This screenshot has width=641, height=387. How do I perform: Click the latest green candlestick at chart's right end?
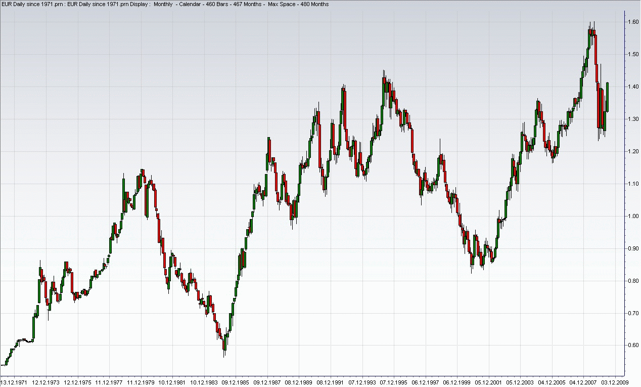607,97
